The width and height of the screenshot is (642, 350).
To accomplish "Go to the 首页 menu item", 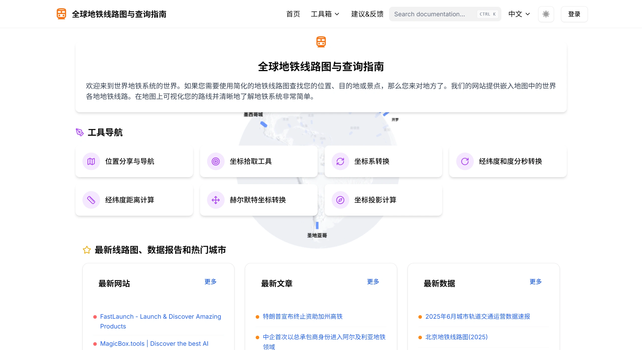I will pyautogui.click(x=293, y=14).
